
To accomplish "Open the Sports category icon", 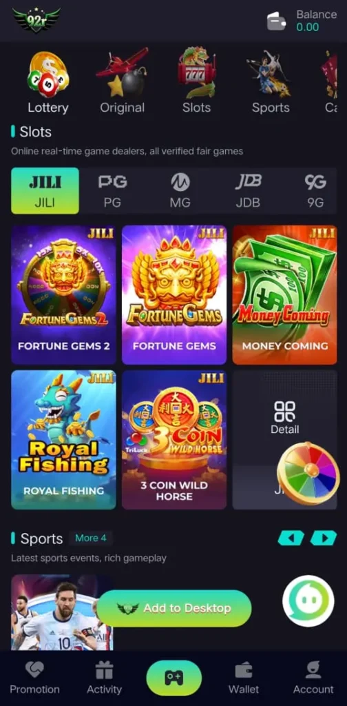I will click(x=270, y=72).
